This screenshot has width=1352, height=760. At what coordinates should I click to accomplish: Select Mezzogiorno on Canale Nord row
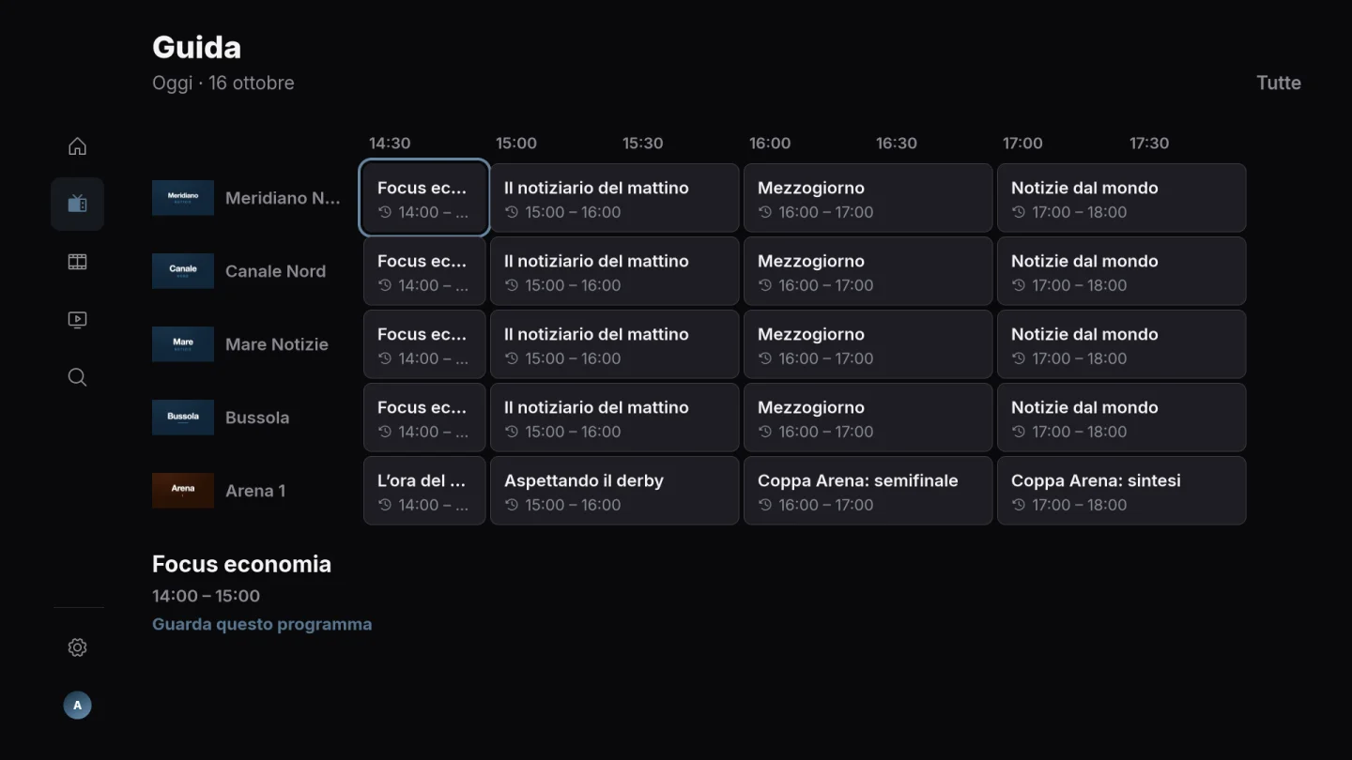click(868, 271)
